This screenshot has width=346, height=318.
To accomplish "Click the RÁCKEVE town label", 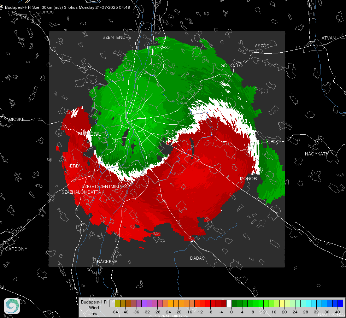I will (x=107, y=261).
